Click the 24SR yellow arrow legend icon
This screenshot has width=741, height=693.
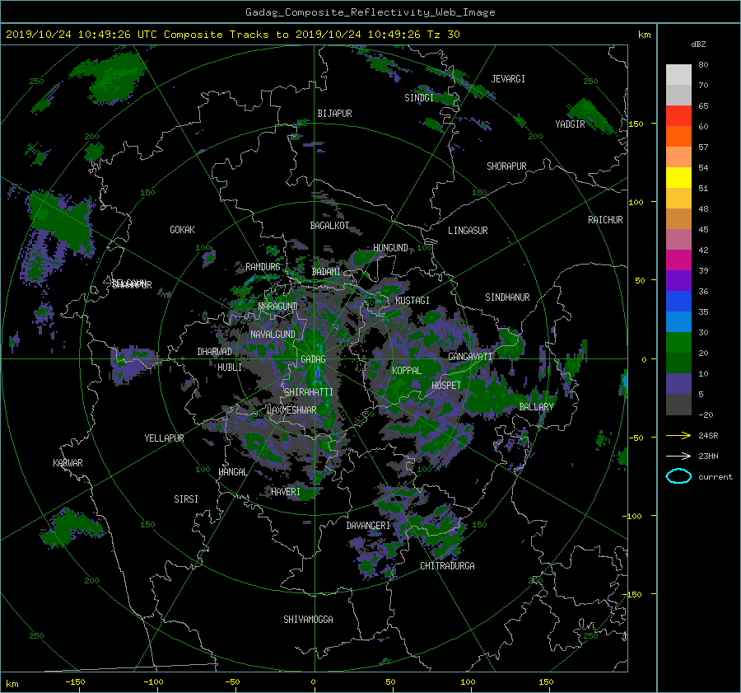[678, 436]
